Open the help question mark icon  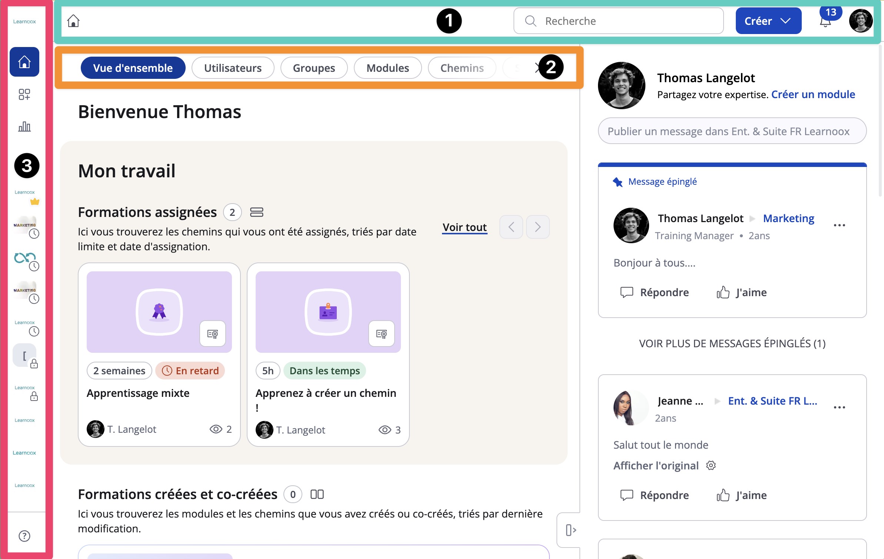[24, 536]
